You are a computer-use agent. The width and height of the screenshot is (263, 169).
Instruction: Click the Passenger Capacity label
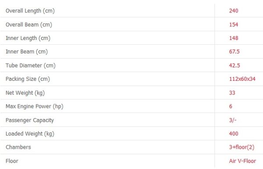tap(30, 120)
